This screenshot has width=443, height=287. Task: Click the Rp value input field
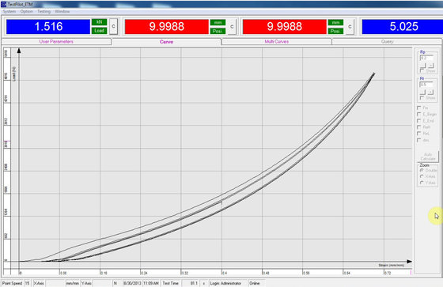coord(426,58)
